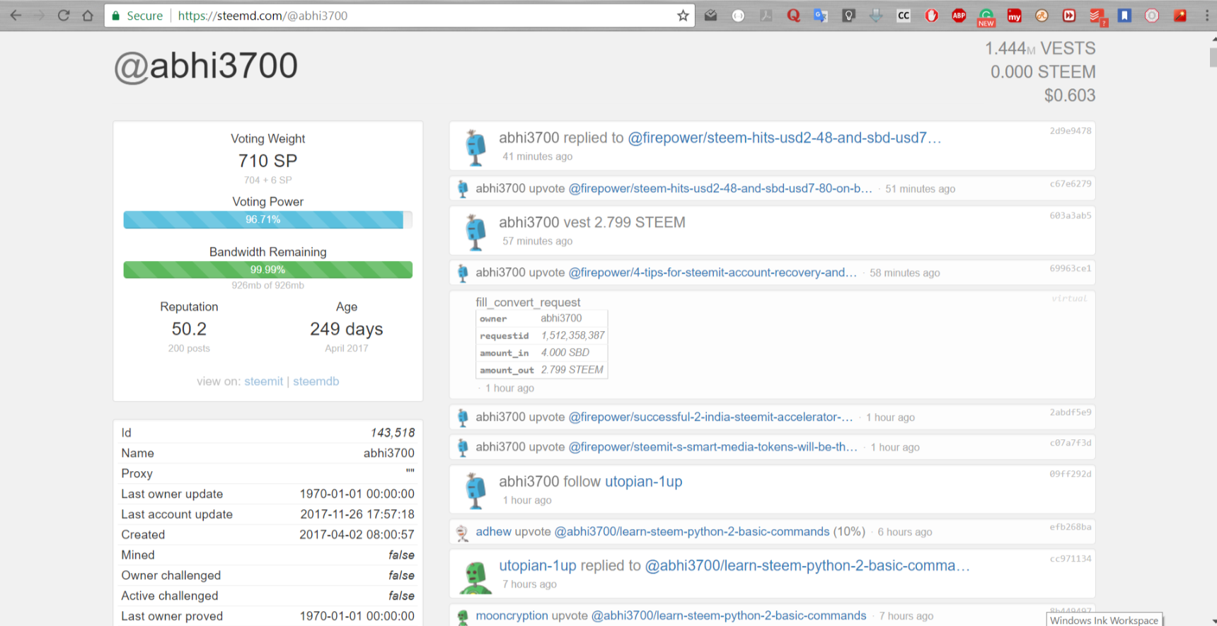The height and width of the screenshot is (626, 1217).
Task: Click the avatar beside 'abhi3700 follow utopian-1up'
Action: tap(475, 490)
